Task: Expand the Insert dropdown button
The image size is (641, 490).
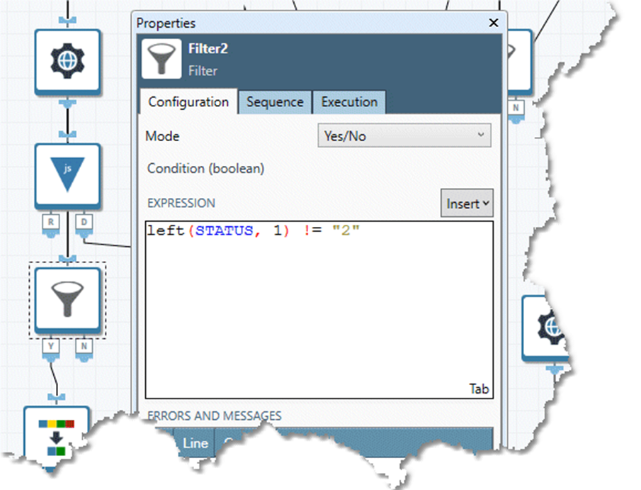Action: [x=467, y=204]
